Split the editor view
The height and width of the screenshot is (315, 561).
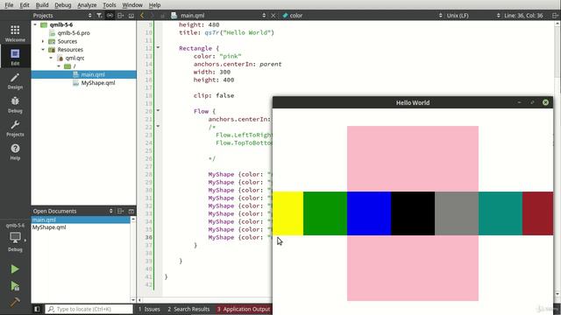[x=555, y=16]
